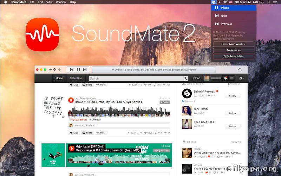Open the settings gear dropdown

[241, 78]
